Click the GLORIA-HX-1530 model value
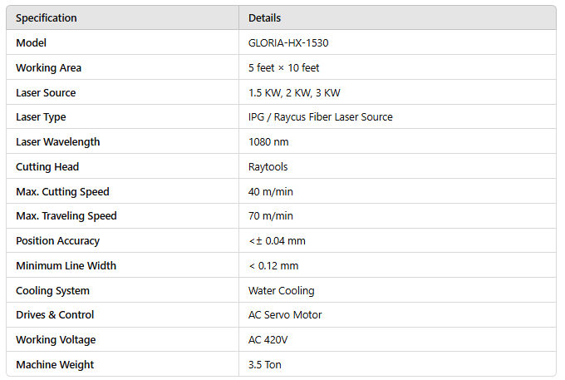565x380 pixels. click(288, 43)
